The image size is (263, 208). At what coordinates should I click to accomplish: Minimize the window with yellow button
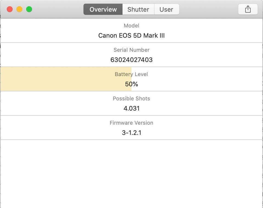pos(19,9)
